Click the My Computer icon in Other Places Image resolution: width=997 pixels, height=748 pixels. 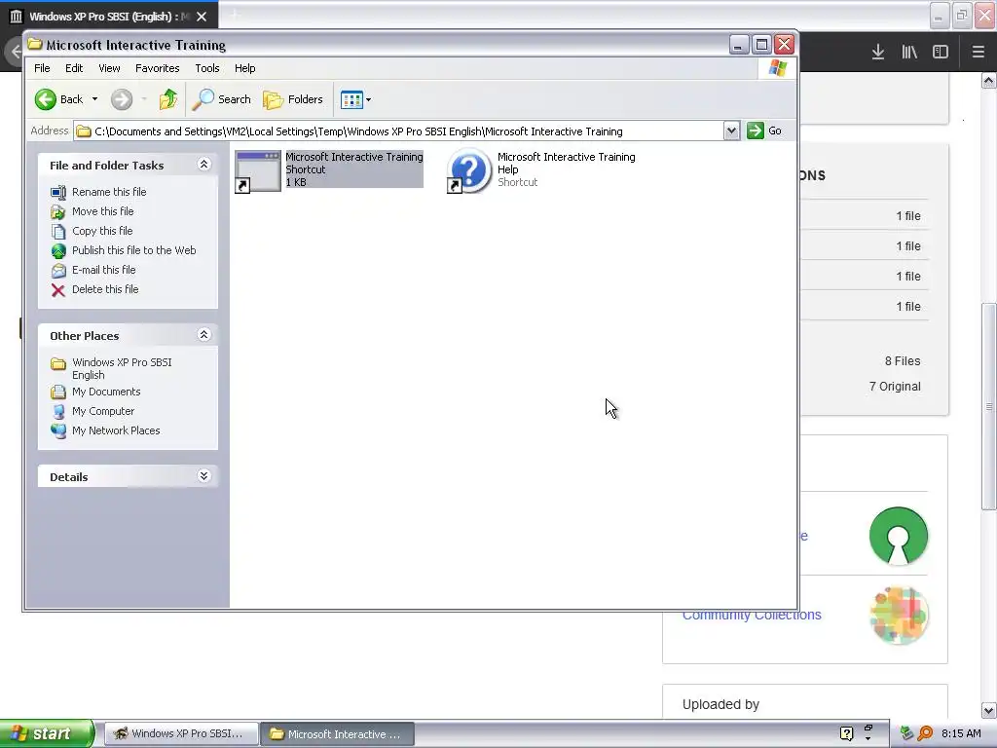57,412
